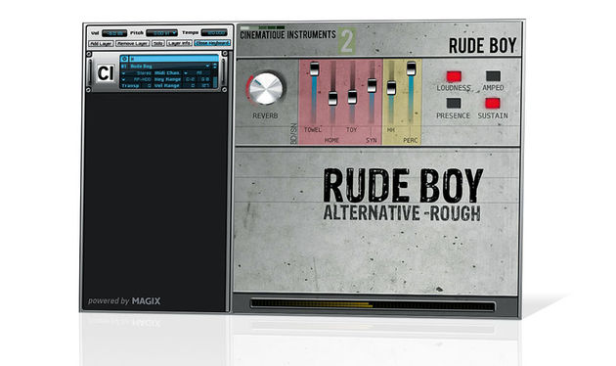Image resolution: width=616 pixels, height=366 pixels.
Task: Click the Add Layer button
Action: 101,43
